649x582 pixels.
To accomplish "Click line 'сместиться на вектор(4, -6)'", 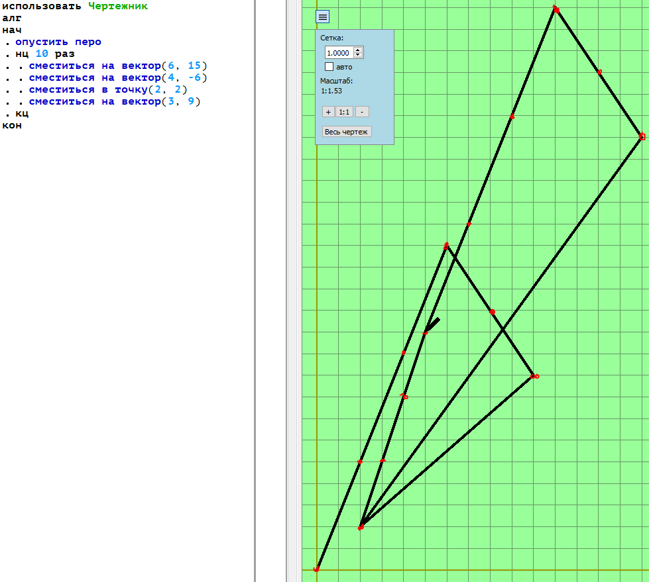I will tap(118, 77).
